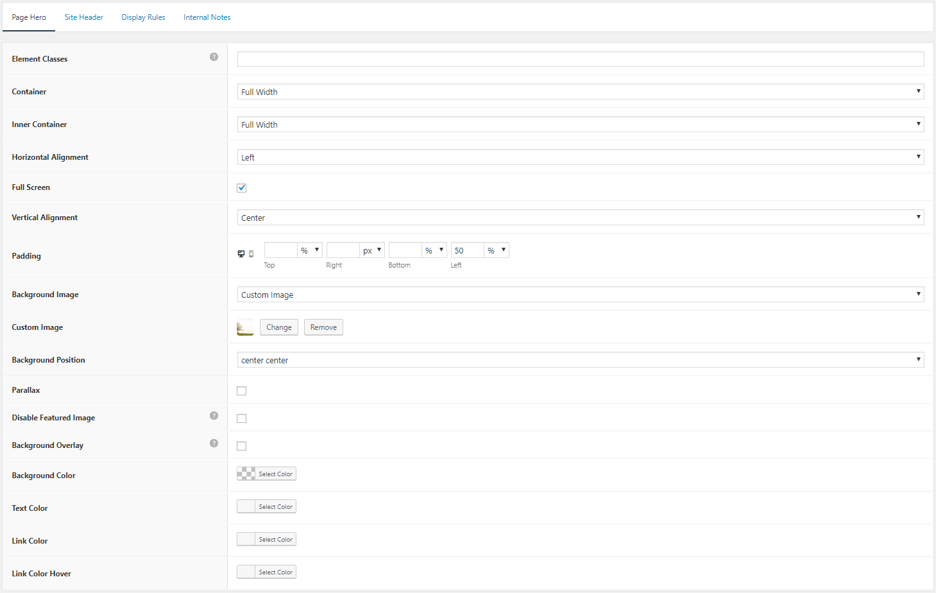Open the Container dropdown

coord(581,92)
